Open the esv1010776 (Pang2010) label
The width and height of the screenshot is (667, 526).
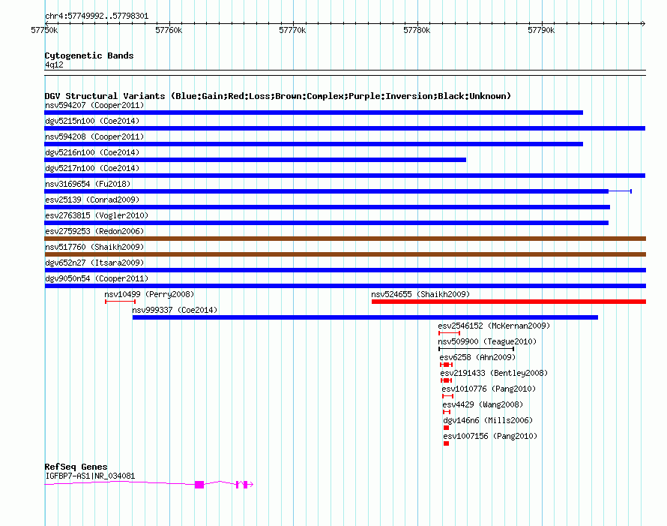point(489,389)
